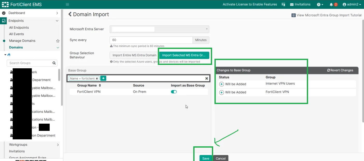Open the Microsoft Entra Server dropdown
The image size is (364, 161).
(x=159, y=29)
